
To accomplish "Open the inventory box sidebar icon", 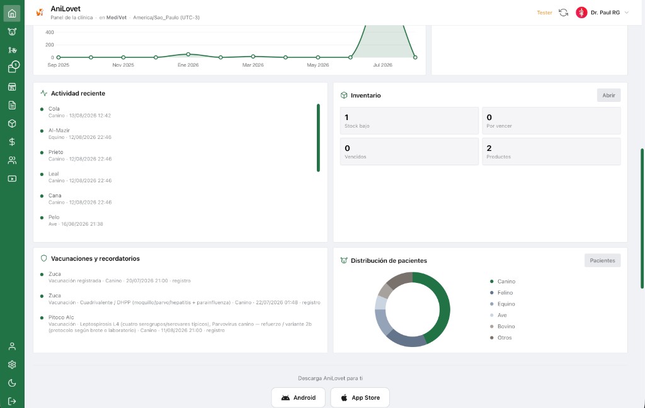I will point(12,124).
